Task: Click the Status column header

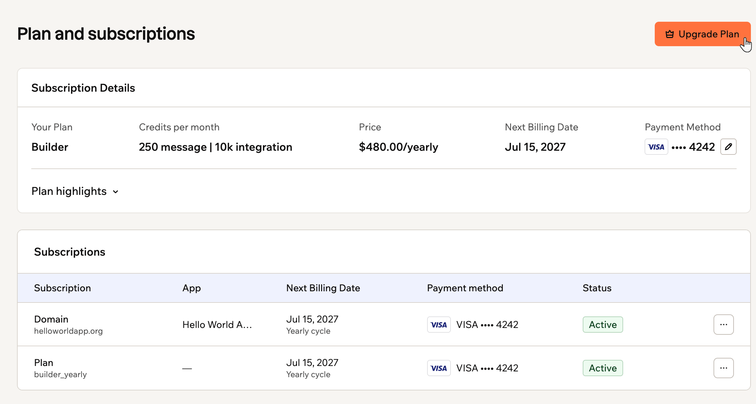Action: pos(597,288)
